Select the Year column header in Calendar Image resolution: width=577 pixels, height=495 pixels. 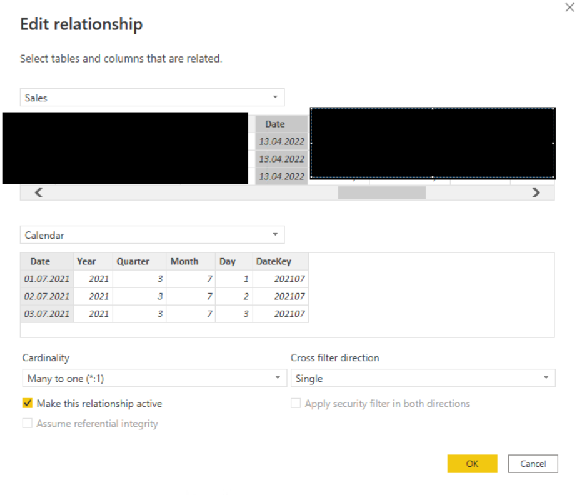pyautogui.click(x=93, y=262)
